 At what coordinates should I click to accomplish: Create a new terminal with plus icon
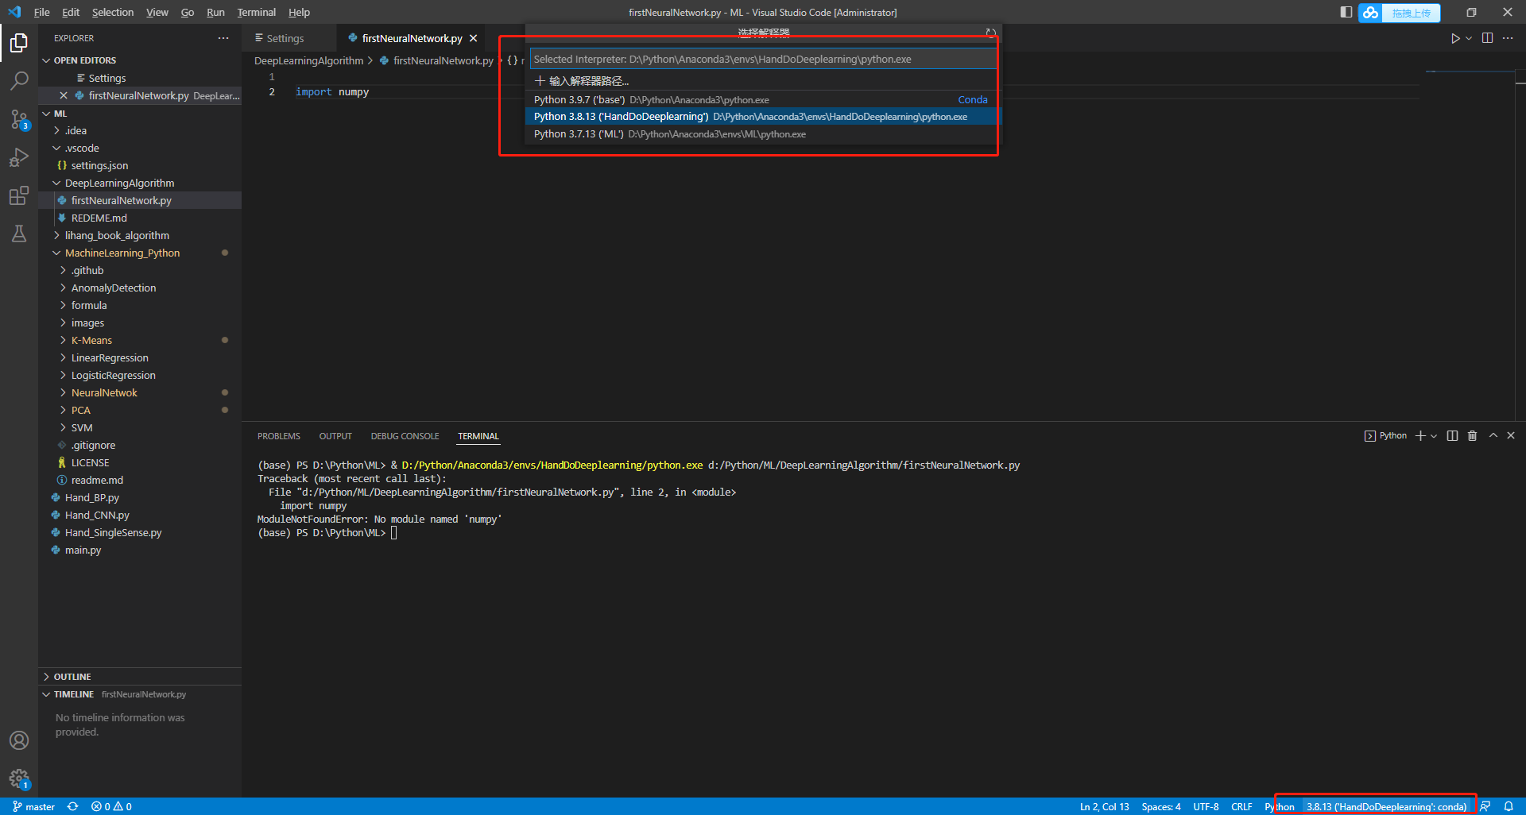pos(1420,435)
